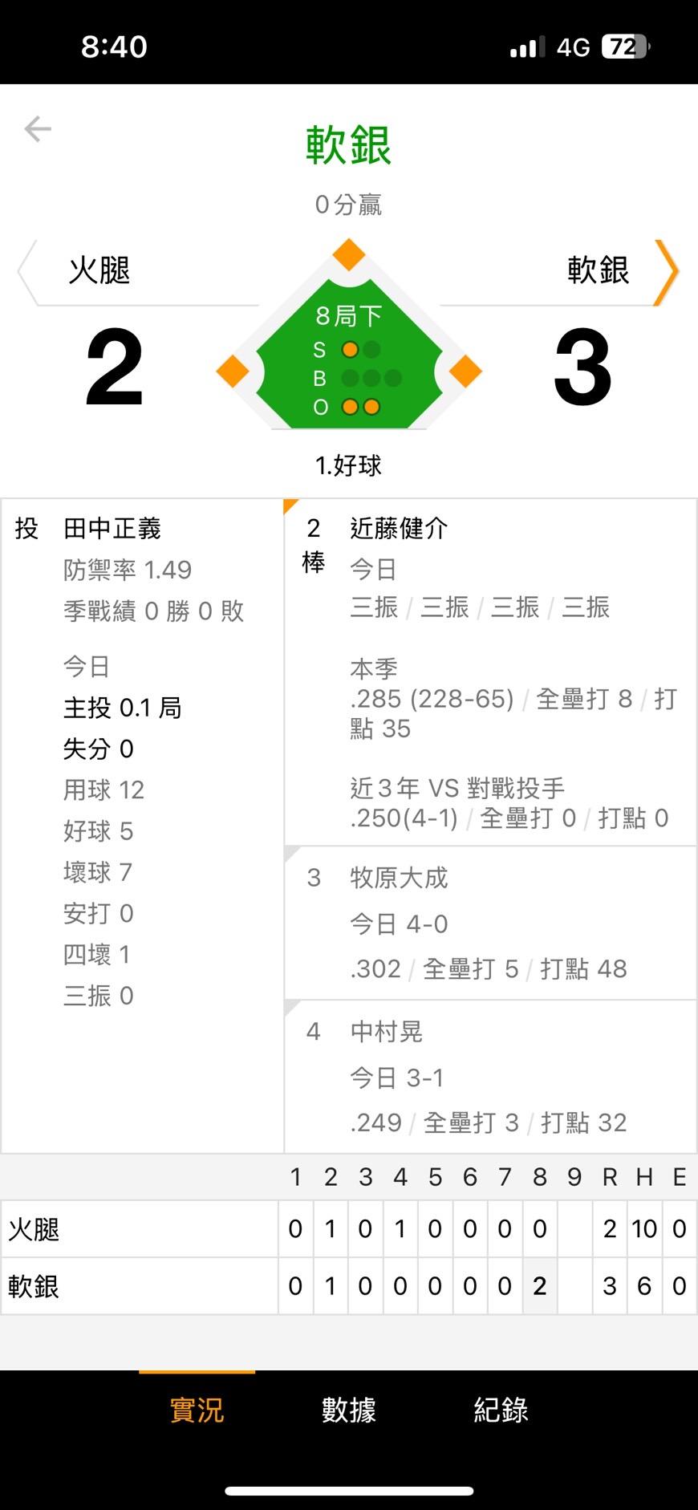Tap 軟銀 8th inning score cell
The image size is (698, 1510).
coord(540,1286)
